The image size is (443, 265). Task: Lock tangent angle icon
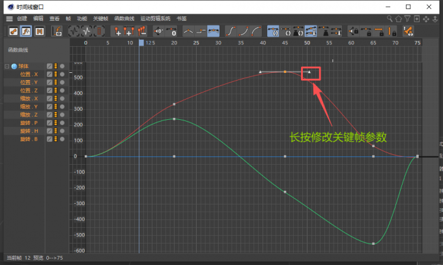click(353, 31)
